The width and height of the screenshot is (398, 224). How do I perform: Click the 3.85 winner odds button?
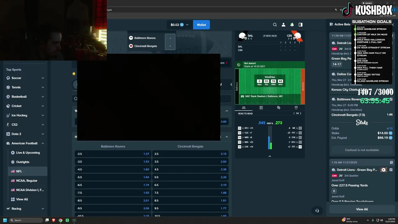click(x=224, y=122)
